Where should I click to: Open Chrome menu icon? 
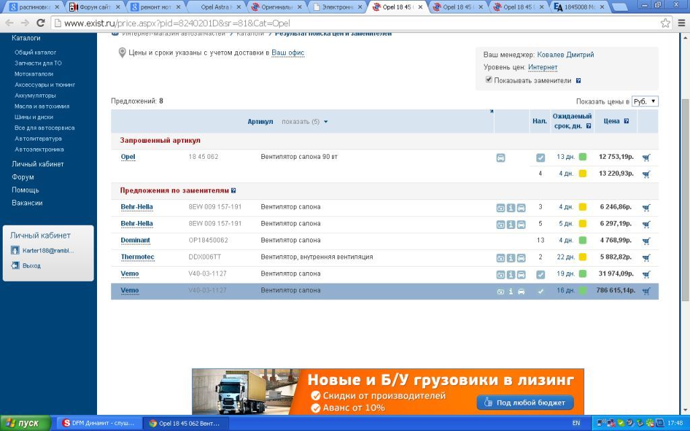click(682, 23)
